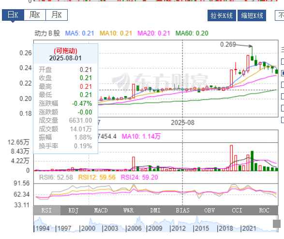This screenshot has width=284, height=239.
Task: Click the 1994 mark on the timeline
Action: click(43, 228)
